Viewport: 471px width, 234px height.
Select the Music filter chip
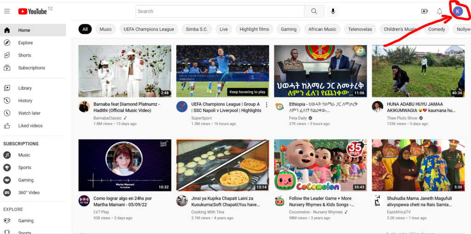[x=106, y=29]
